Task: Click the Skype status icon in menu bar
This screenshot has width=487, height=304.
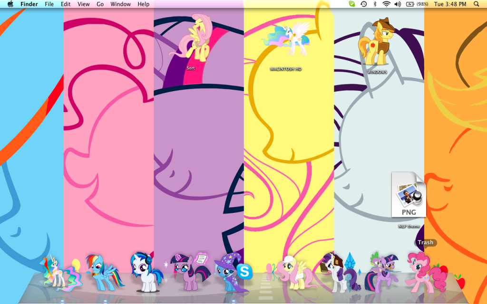Action: click(x=351, y=4)
